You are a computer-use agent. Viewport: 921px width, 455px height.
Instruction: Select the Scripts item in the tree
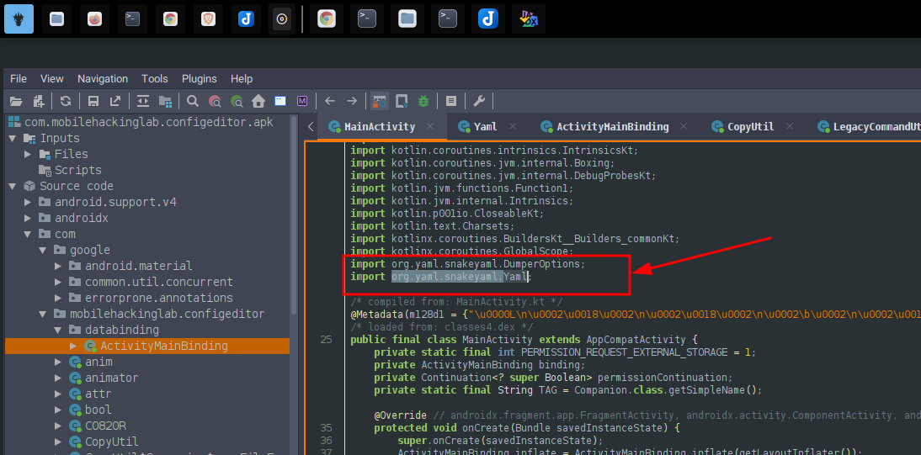70,170
